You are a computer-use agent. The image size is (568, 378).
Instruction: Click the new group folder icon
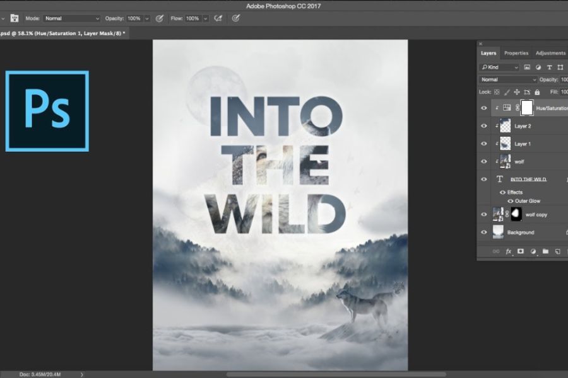tap(545, 251)
